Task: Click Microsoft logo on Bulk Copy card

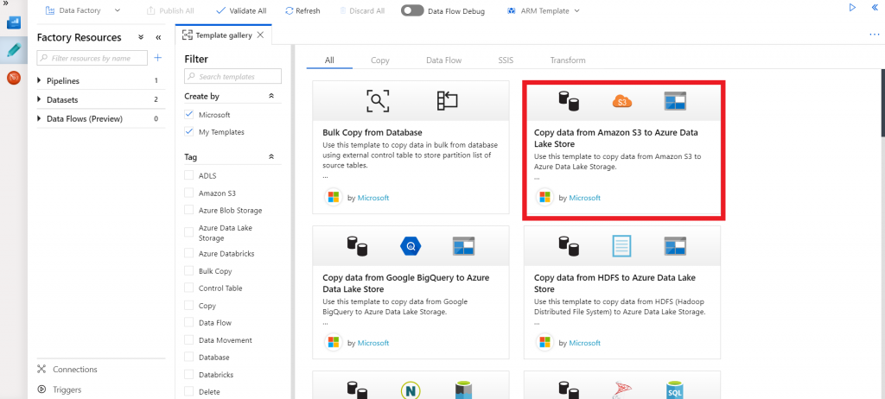Action: pos(333,198)
